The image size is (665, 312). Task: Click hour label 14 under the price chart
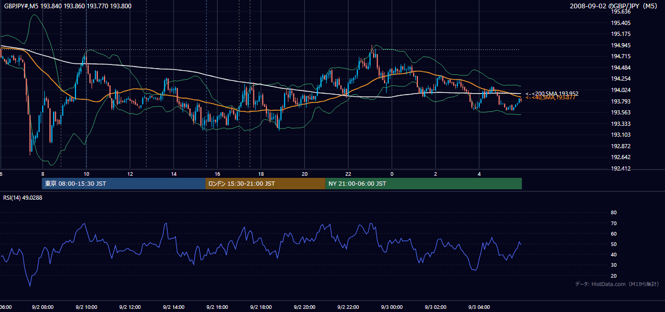click(174, 174)
